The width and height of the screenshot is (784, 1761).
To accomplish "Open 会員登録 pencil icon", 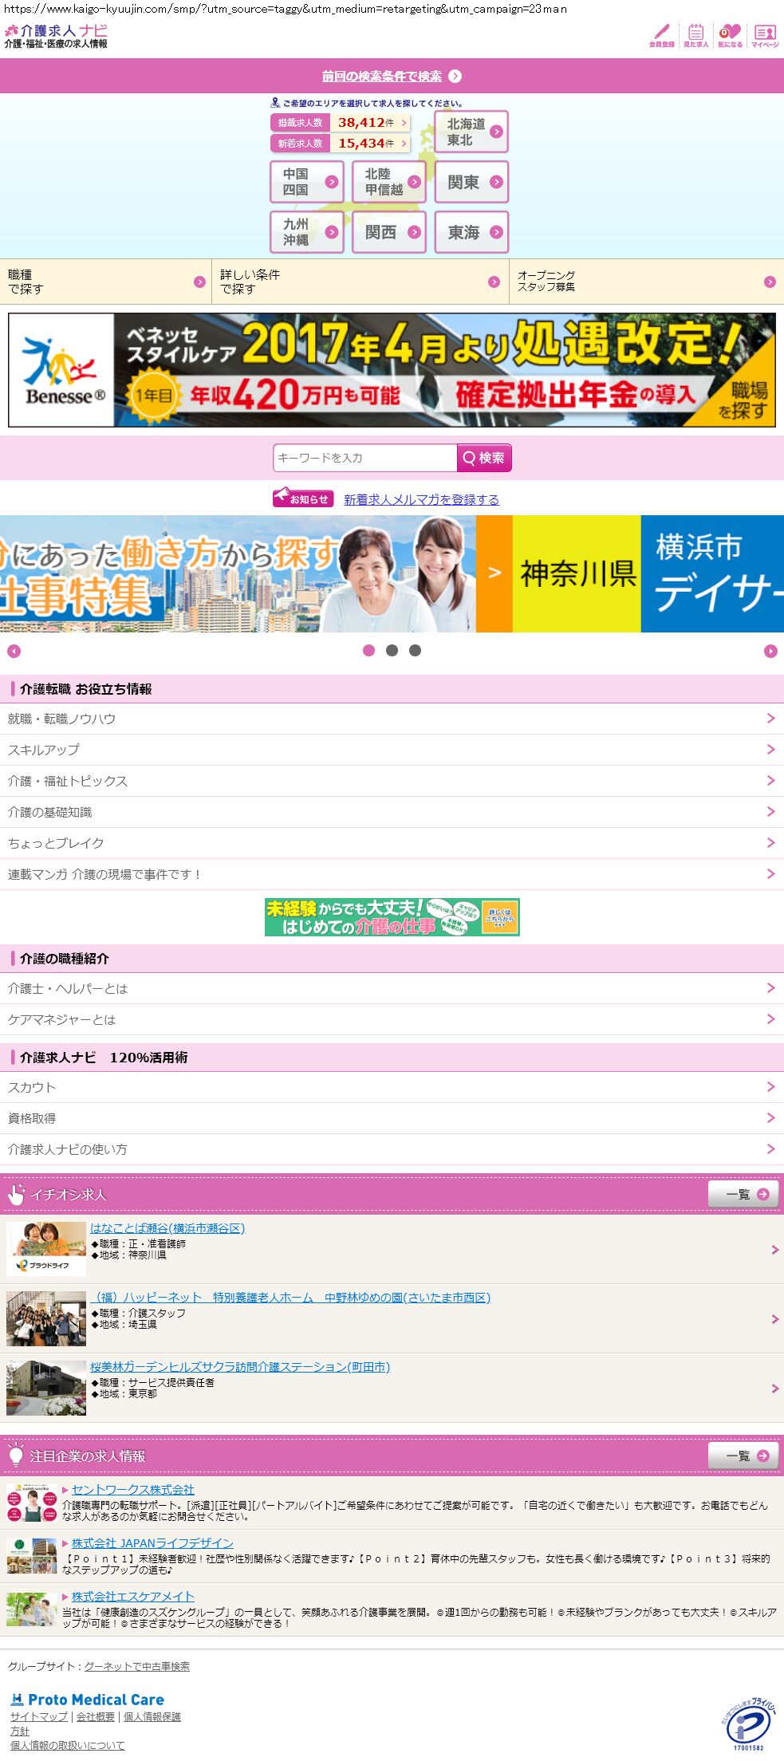I will (661, 35).
